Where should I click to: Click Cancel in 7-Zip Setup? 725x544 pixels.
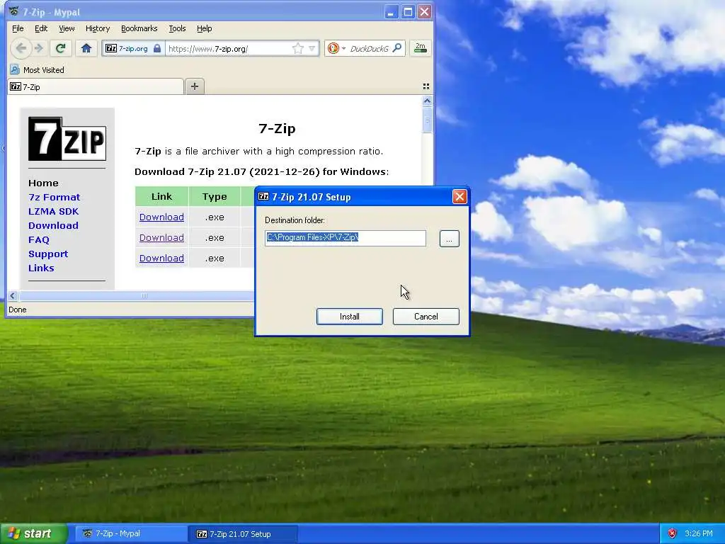426,317
